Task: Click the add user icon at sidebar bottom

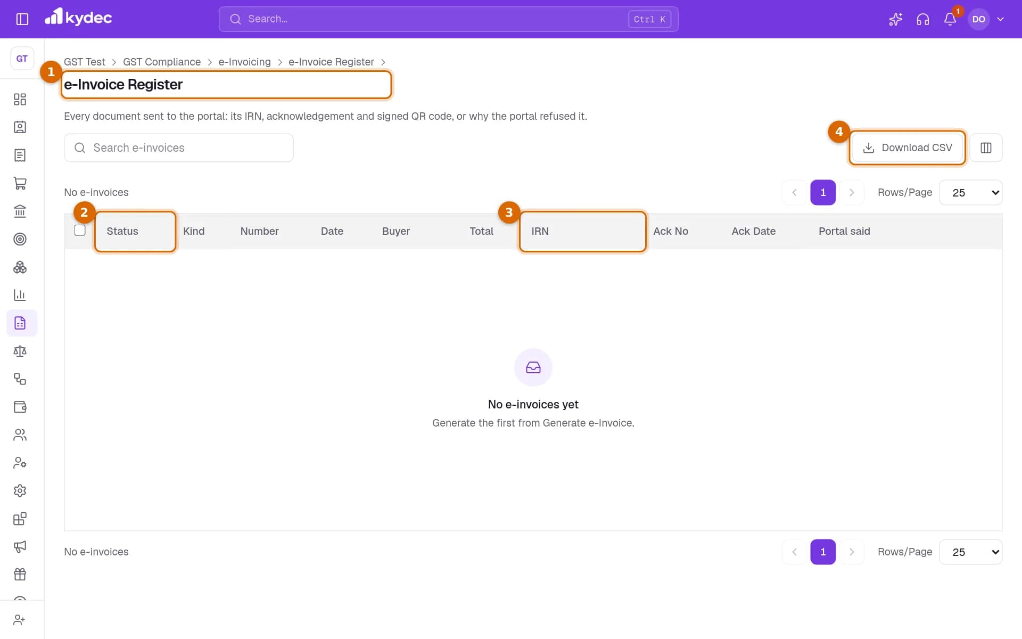Action: tap(20, 620)
